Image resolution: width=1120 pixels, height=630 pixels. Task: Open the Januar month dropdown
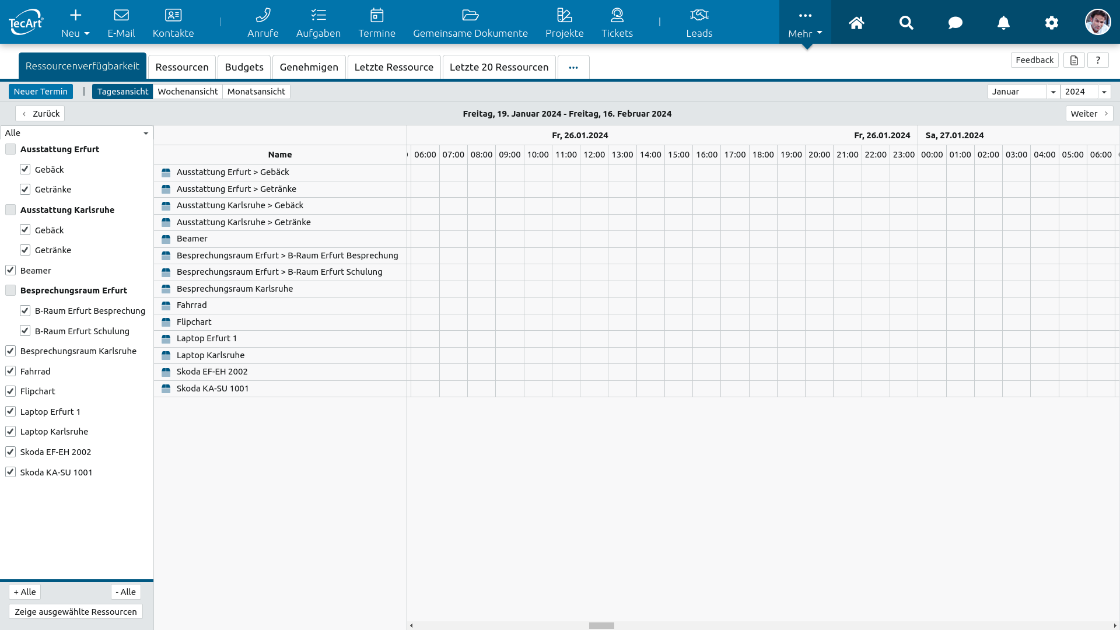coord(1053,92)
